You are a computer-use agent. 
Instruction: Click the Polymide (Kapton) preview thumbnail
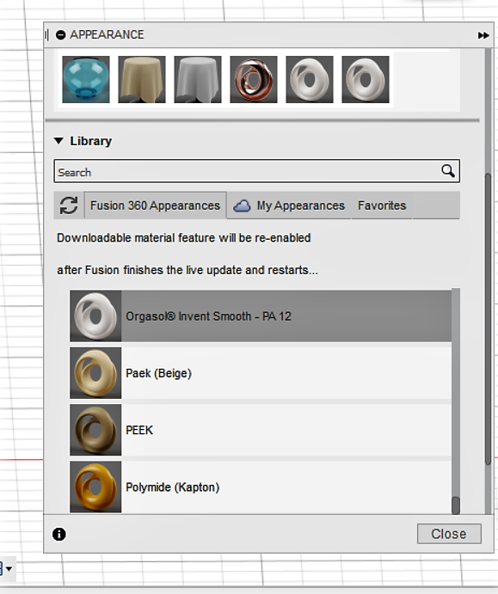pos(95,487)
